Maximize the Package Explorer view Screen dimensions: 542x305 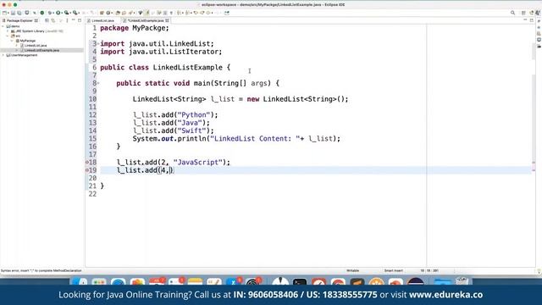(80, 20)
